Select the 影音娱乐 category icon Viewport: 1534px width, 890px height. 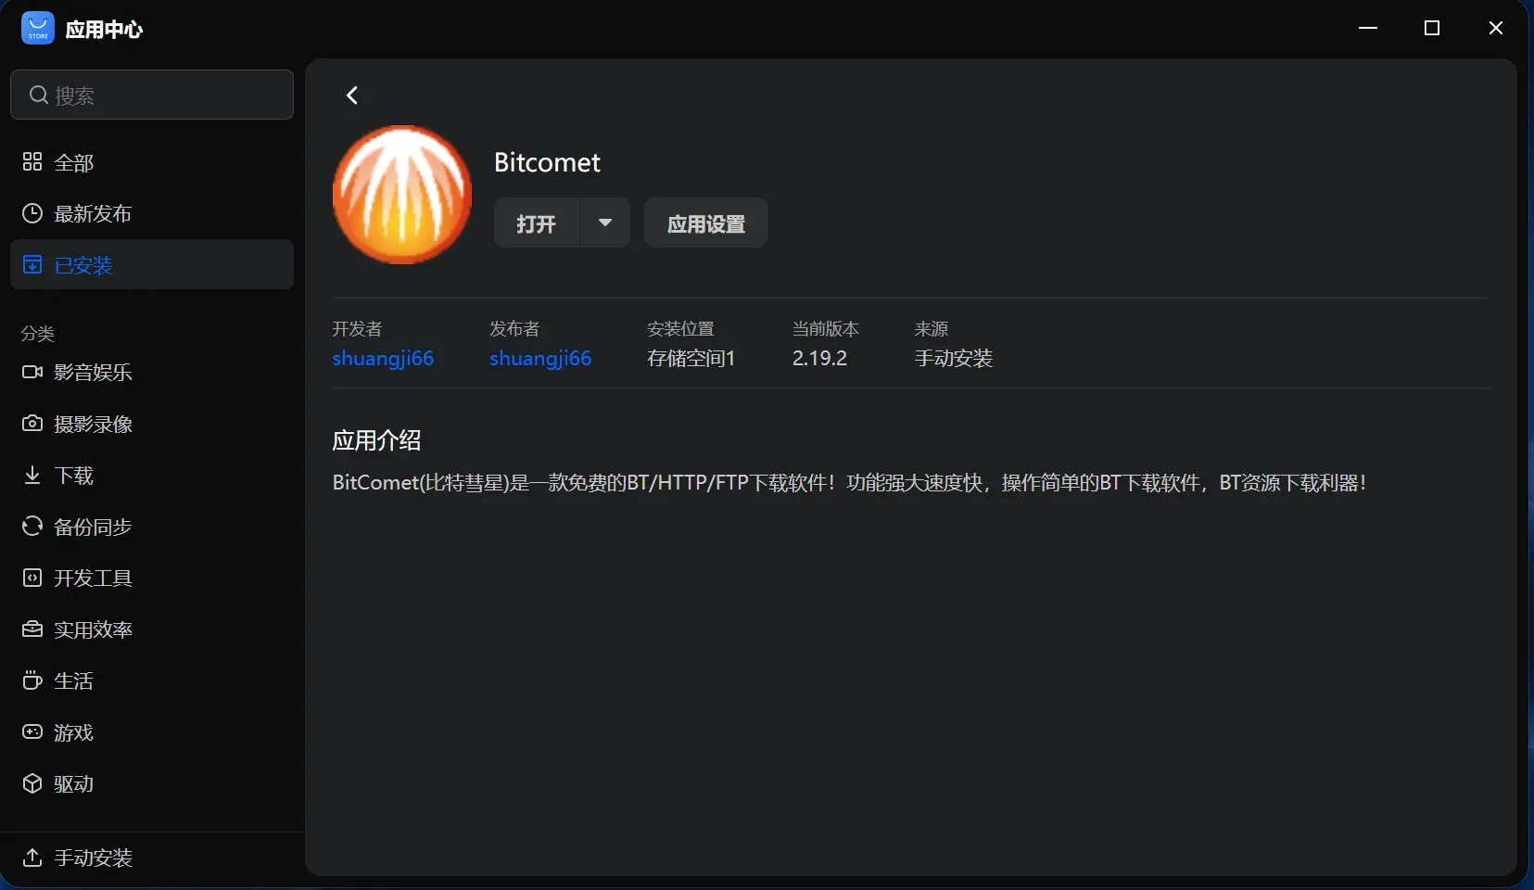point(32,373)
